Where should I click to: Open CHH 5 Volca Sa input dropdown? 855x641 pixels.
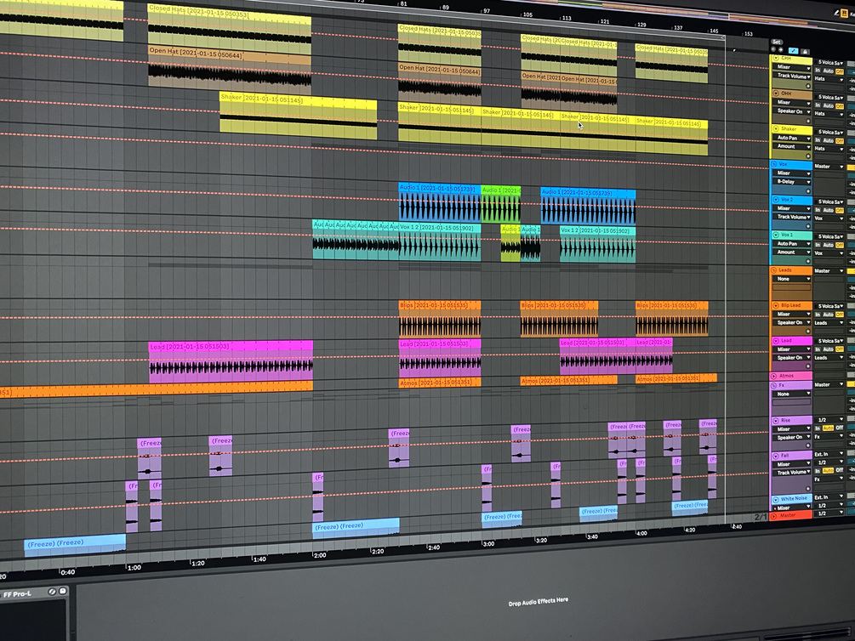(829, 63)
